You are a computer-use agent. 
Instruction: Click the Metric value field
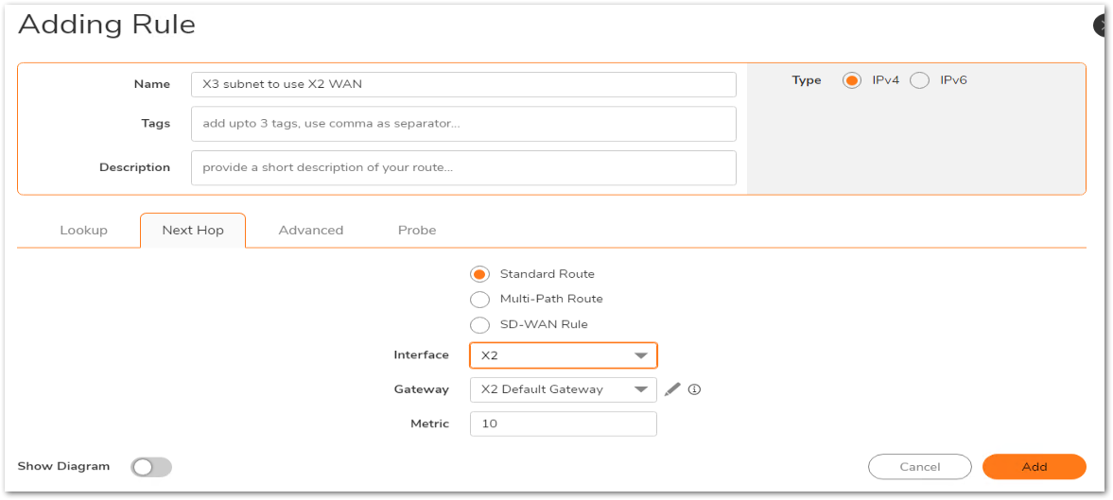[563, 424]
